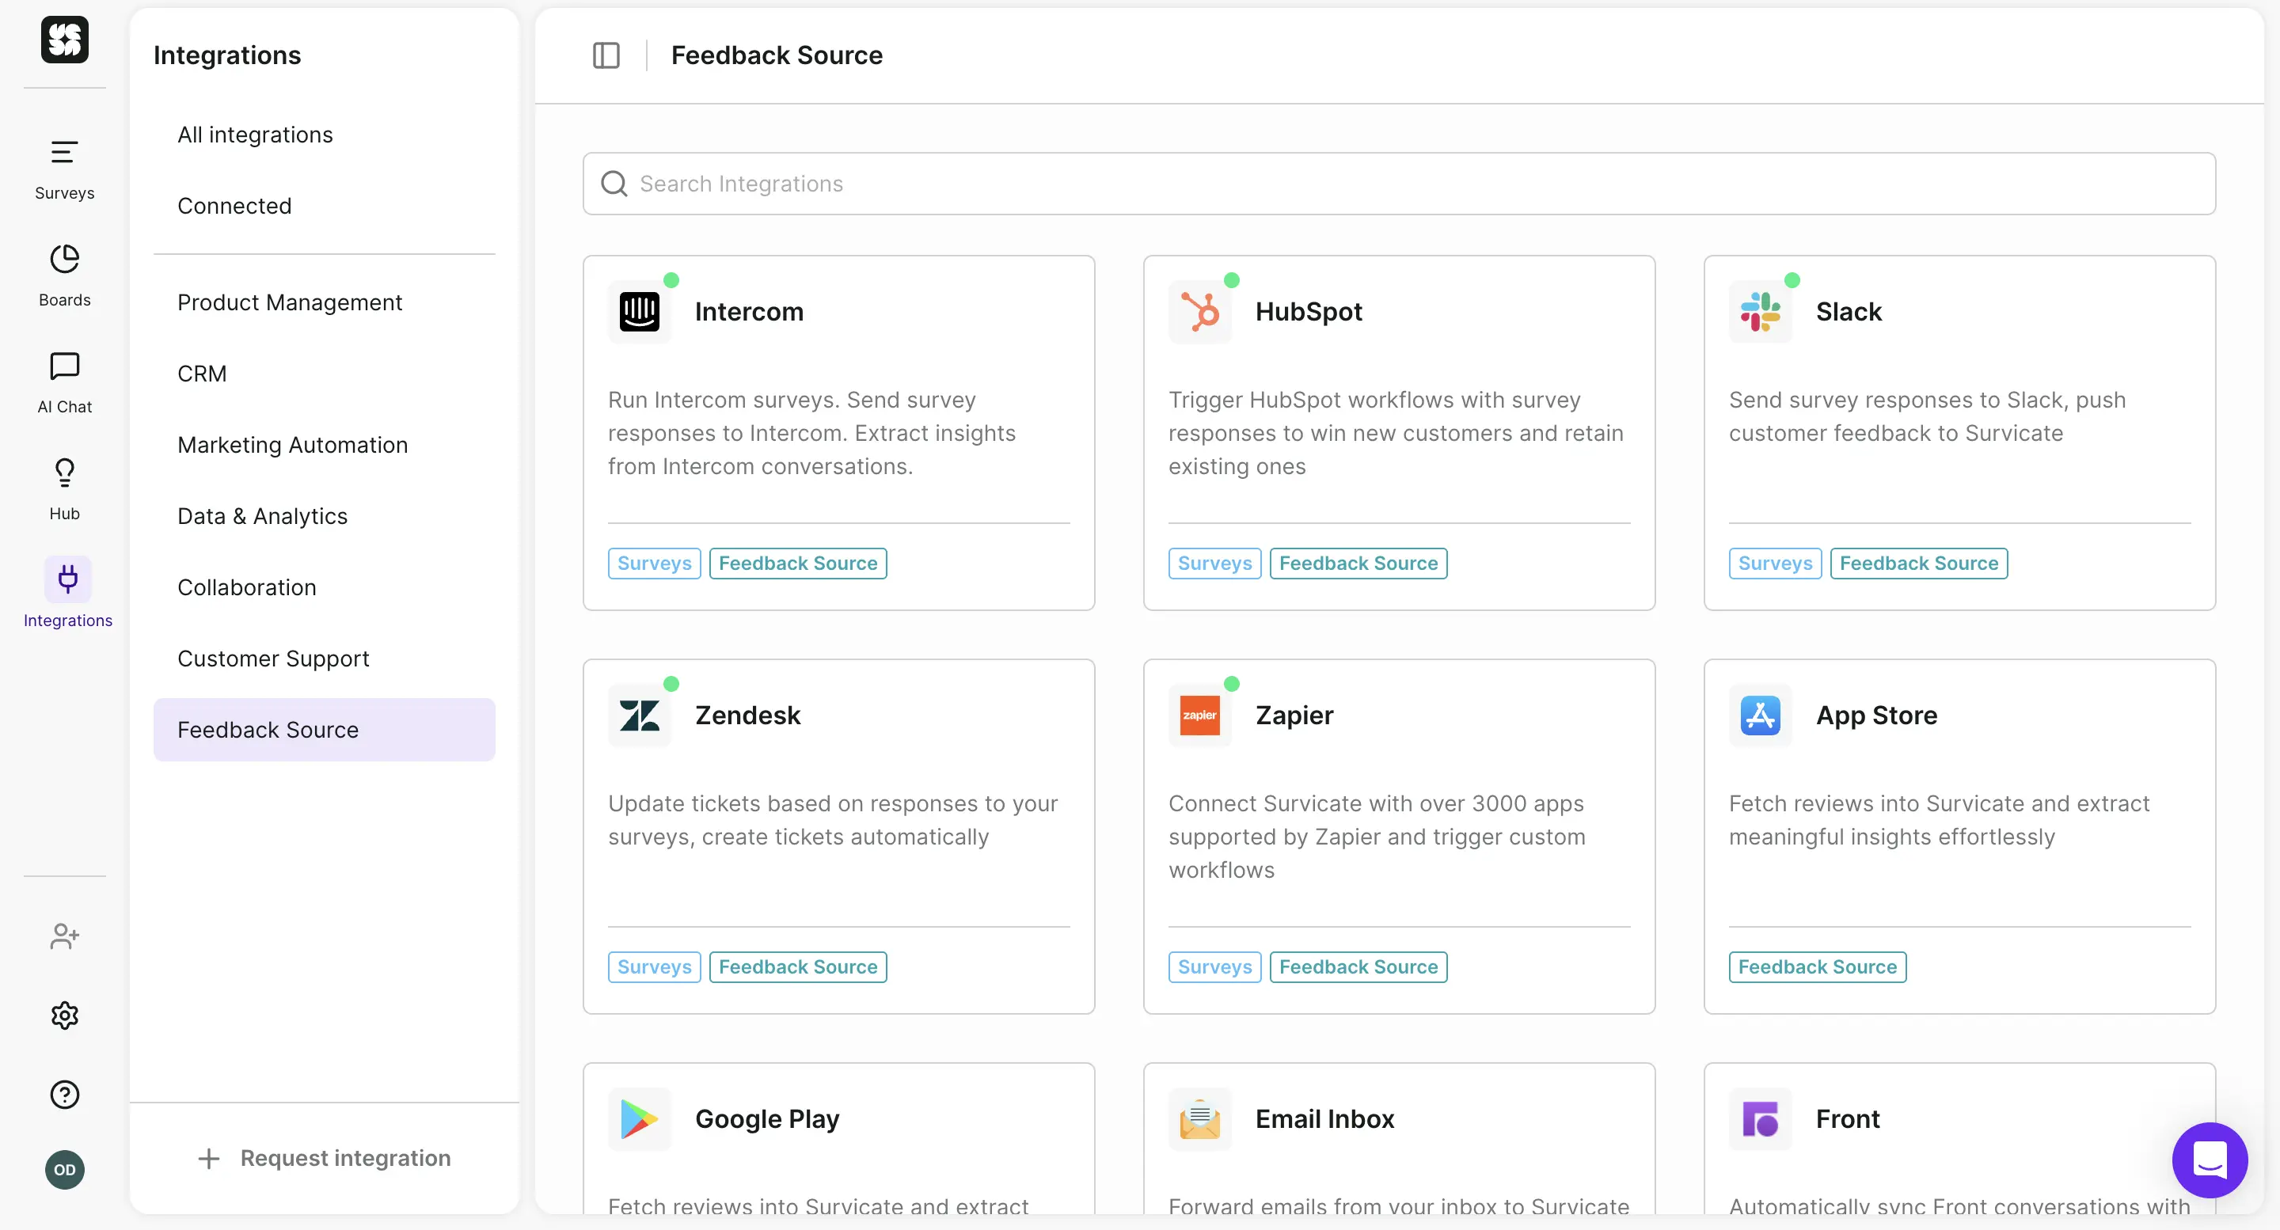This screenshot has height=1230, width=2280.
Task: Open the support chat bubble
Action: pos(2210,1160)
